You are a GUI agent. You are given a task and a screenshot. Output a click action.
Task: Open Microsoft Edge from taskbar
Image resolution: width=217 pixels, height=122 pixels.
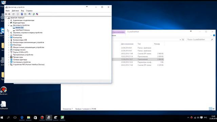click(22, 118)
